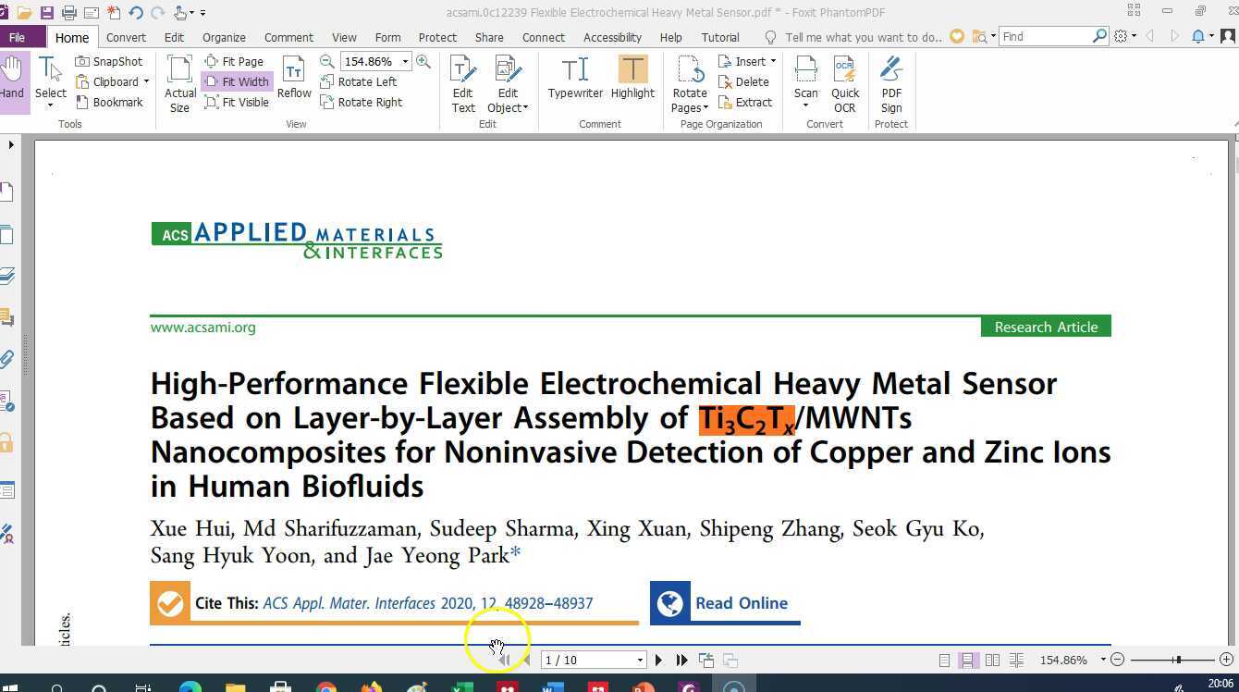Go to the next page arrow
This screenshot has width=1239, height=692.
click(x=658, y=660)
